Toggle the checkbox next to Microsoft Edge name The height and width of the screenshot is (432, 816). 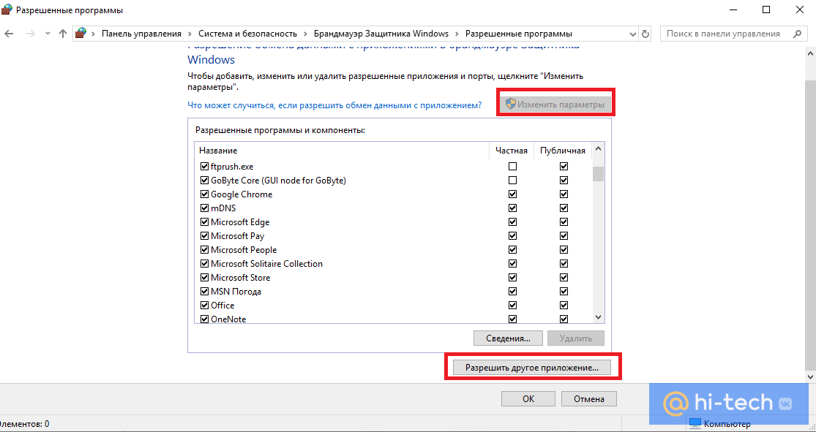pyautogui.click(x=204, y=222)
